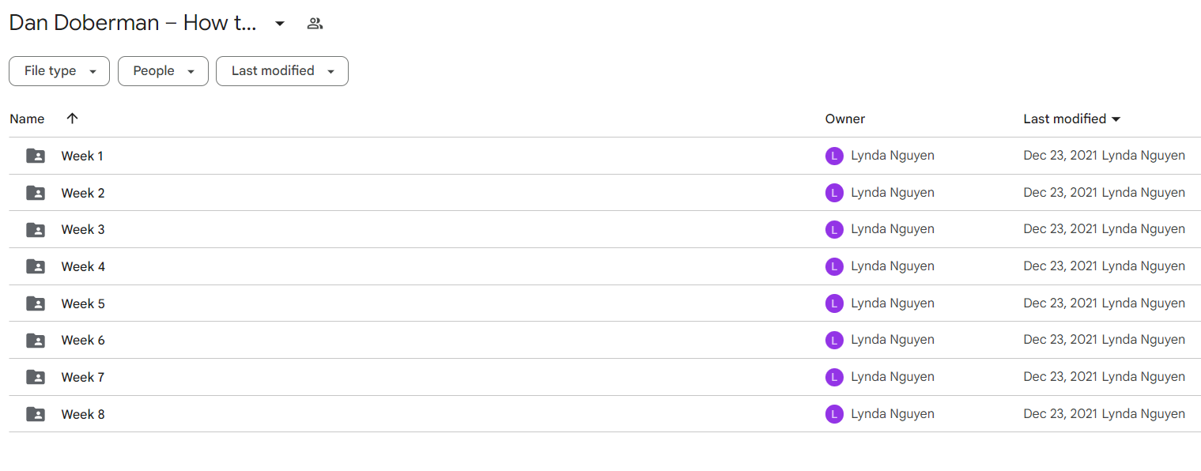
Task: Reverse name sort with the up arrow
Action: click(x=72, y=119)
